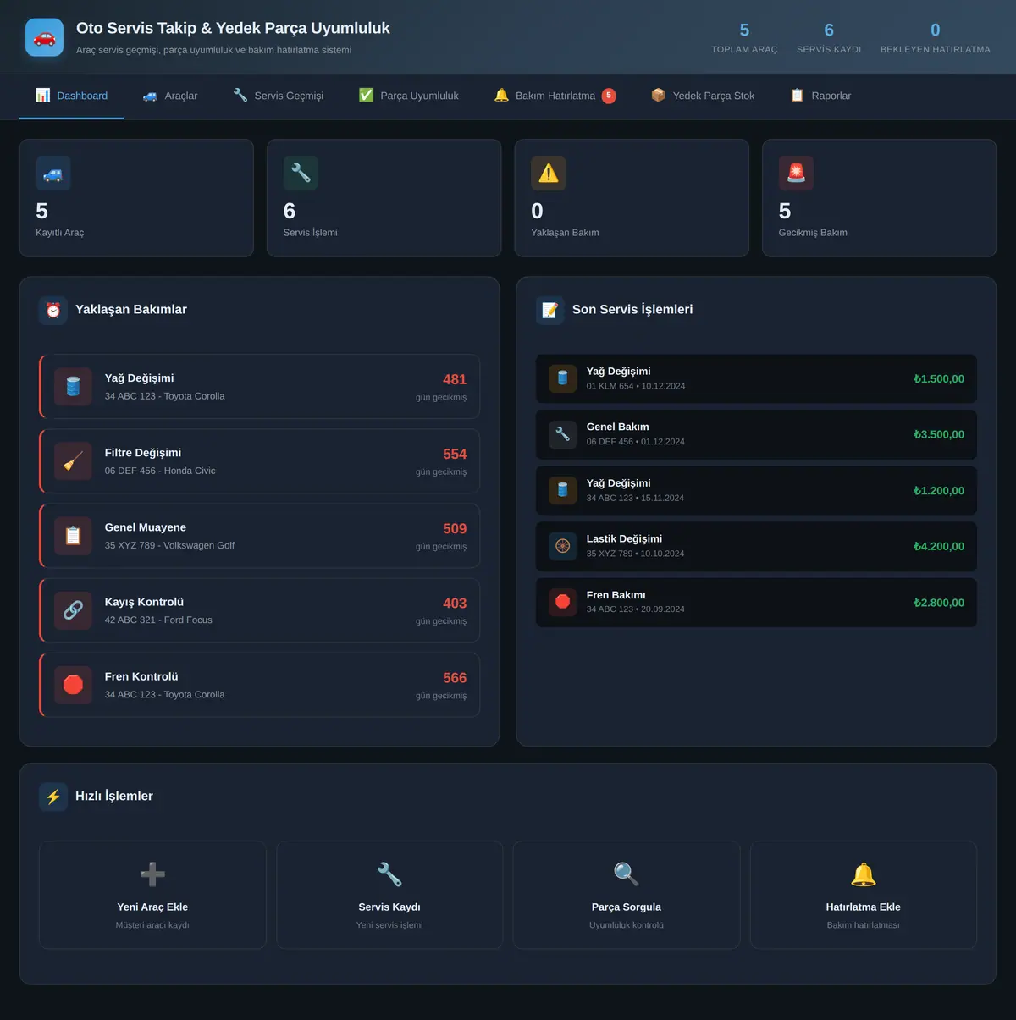This screenshot has height=1020, width=1016.
Task: Click the broom icon for Filtre Değişimi
Action: [x=74, y=461]
